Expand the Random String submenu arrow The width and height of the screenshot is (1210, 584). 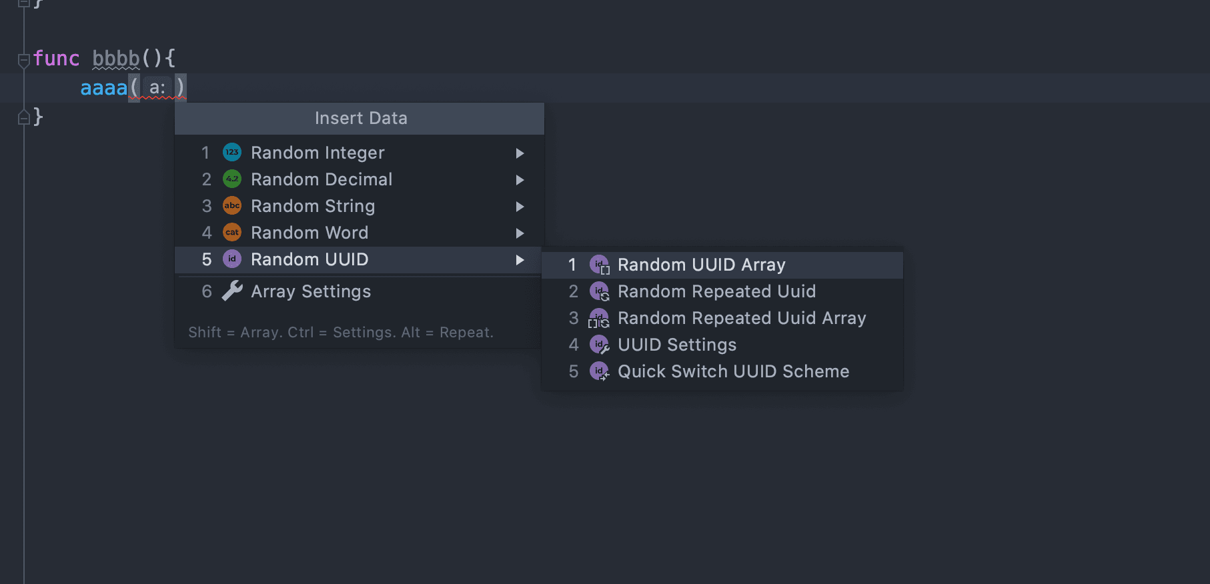point(520,207)
